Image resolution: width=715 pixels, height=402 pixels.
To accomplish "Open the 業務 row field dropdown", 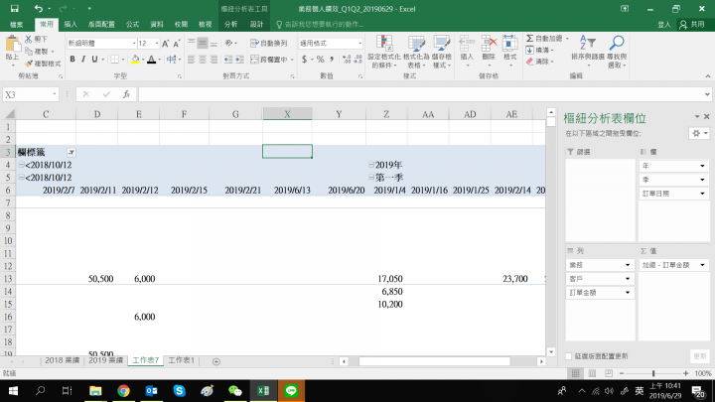I will [628, 265].
